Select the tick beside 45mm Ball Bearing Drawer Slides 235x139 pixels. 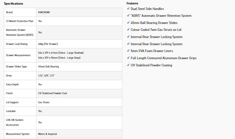click(128, 23)
